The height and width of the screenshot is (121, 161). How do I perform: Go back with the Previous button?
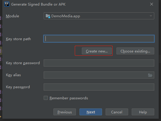click(x=65, y=112)
